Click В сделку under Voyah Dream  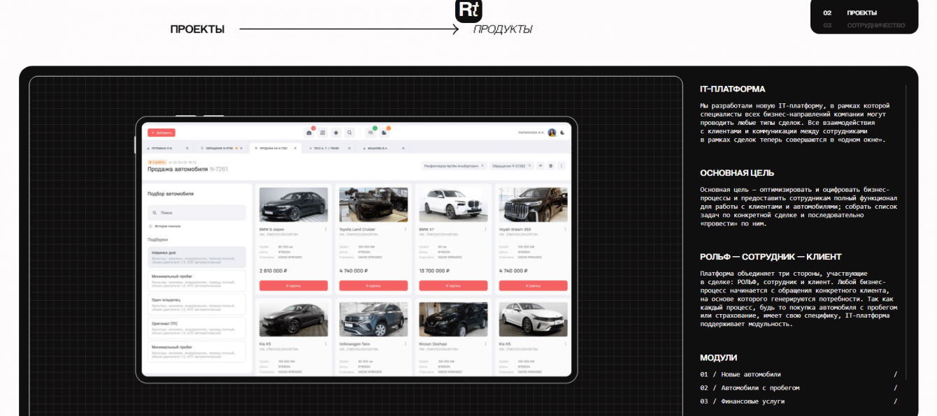[x=534, y=285]
